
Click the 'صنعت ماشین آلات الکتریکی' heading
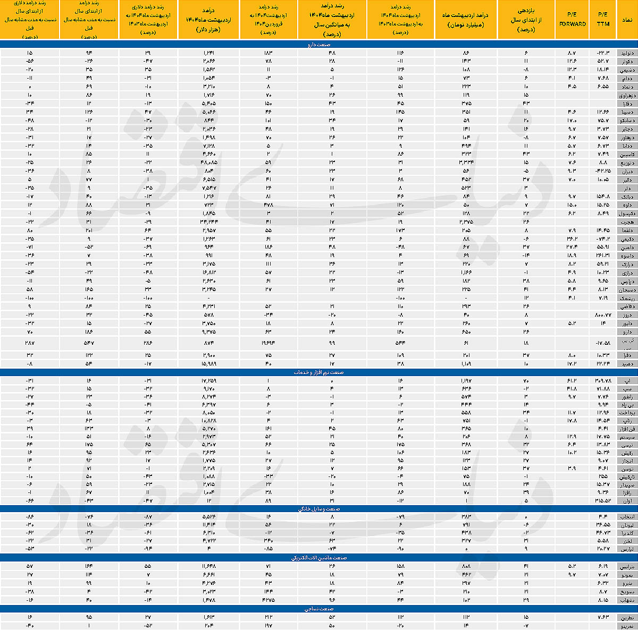point(319,558)
